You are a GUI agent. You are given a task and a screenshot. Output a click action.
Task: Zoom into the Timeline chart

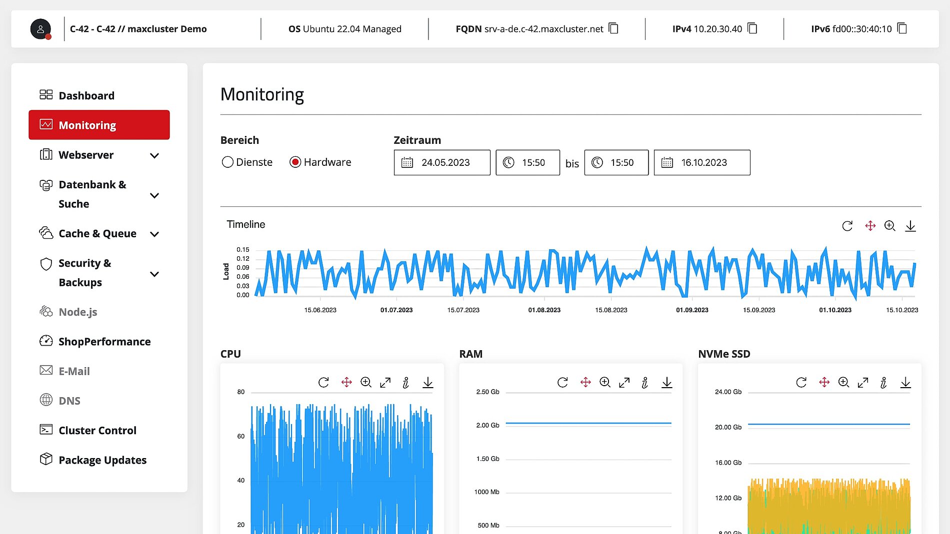889,226
